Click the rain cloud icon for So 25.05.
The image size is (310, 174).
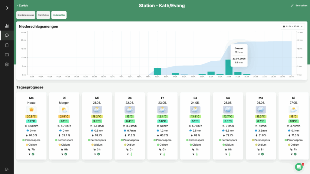tap(228, 110)
